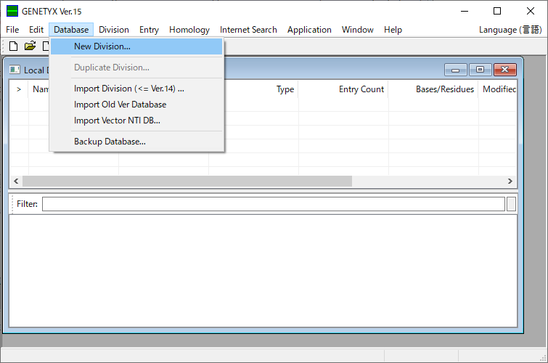Minimize the GENETYX main window
548x363 pixels.
point(465,11)
